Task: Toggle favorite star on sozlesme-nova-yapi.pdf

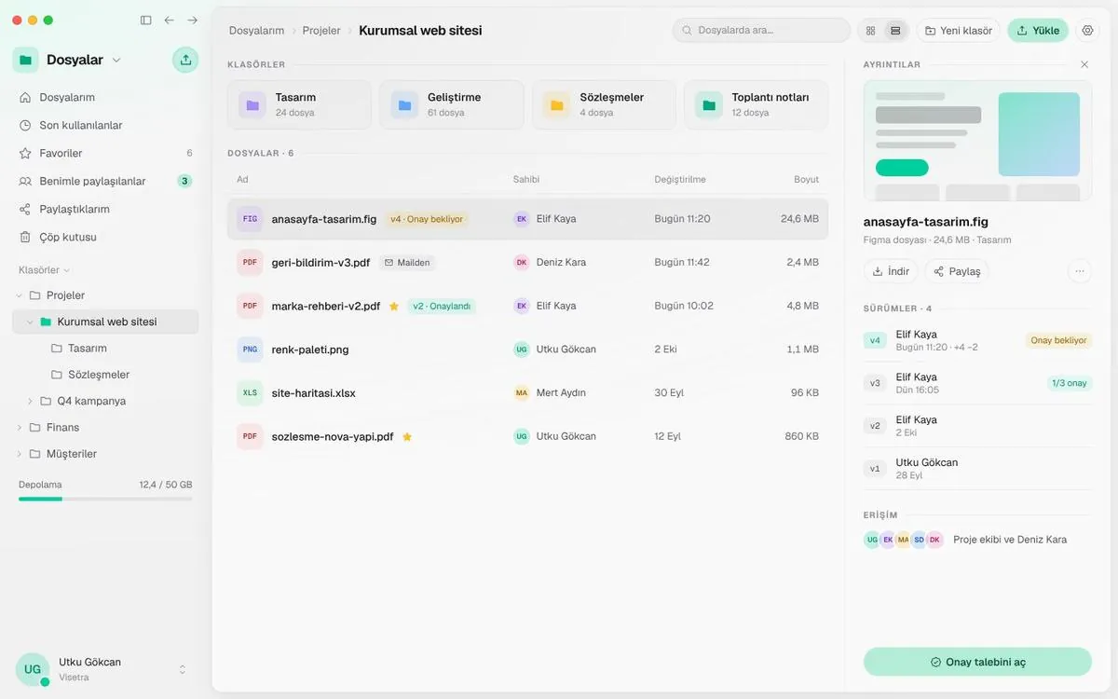Action: tap(407, 436)
